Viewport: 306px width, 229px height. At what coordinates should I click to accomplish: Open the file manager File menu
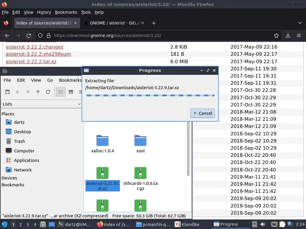click(7, 80)
